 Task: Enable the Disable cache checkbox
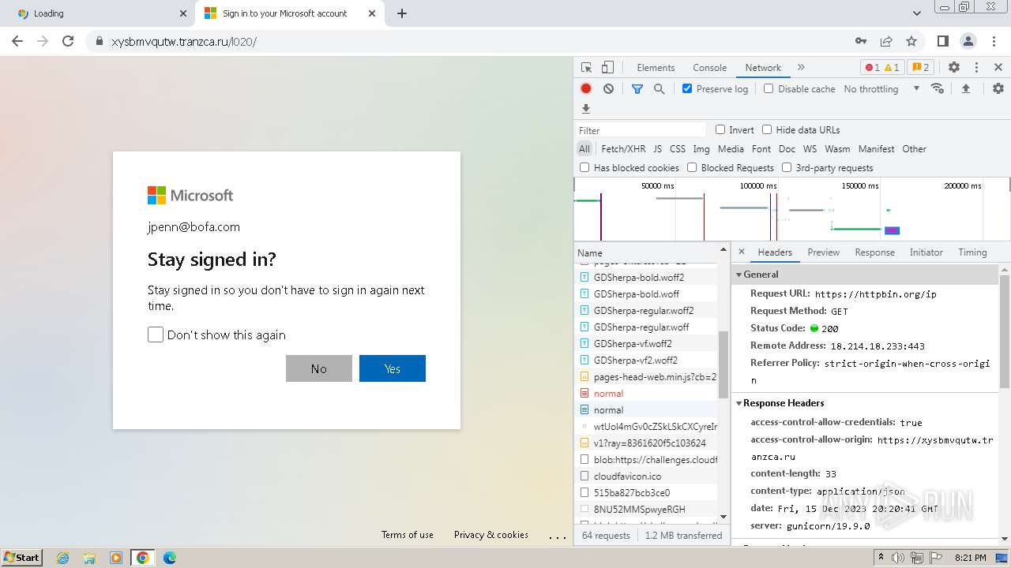[x=769, y=88]
